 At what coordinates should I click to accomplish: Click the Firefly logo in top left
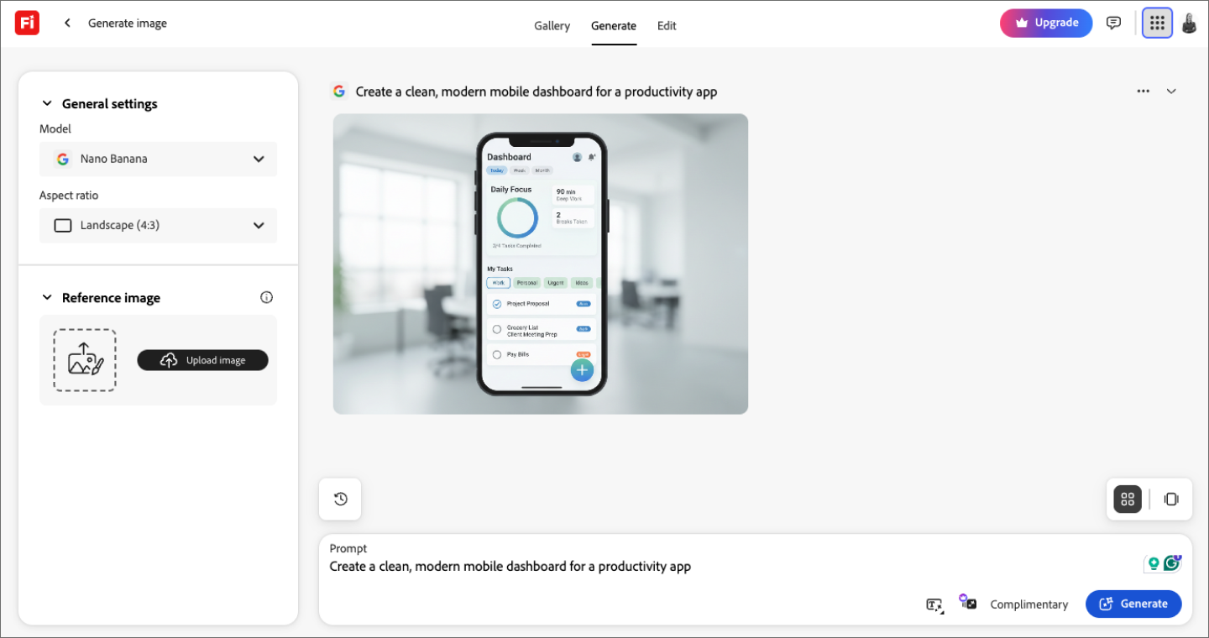[26, 23]
